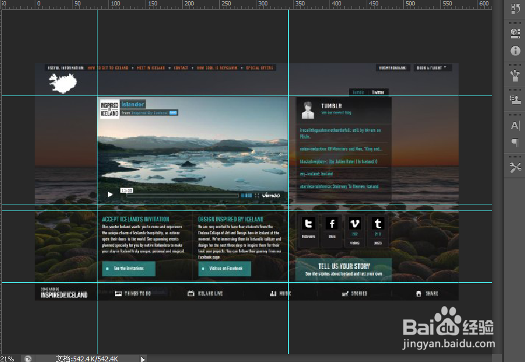Select the Twitter tab in the mockup

point(378,92)
